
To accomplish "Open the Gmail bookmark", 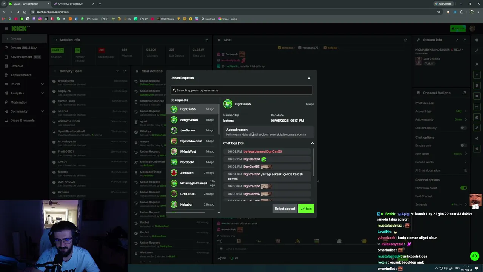I will (x=4, y=19).
